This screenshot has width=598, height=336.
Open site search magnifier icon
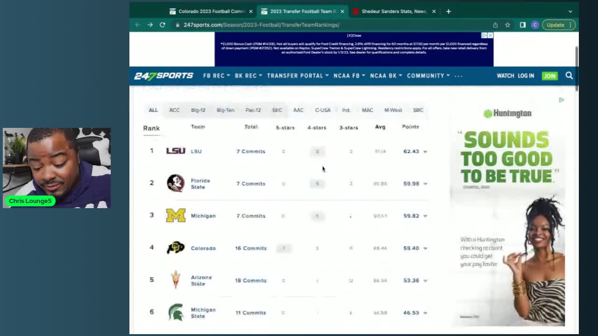coord(569,76)
